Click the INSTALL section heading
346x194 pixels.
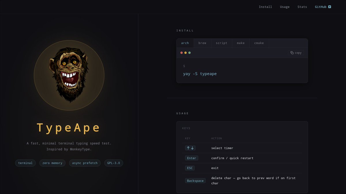(x=185, y=30)
